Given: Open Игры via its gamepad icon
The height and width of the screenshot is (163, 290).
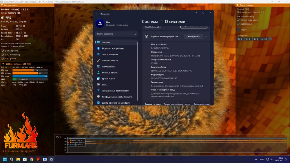Looking at the screenshot, I should pos(99,85).
